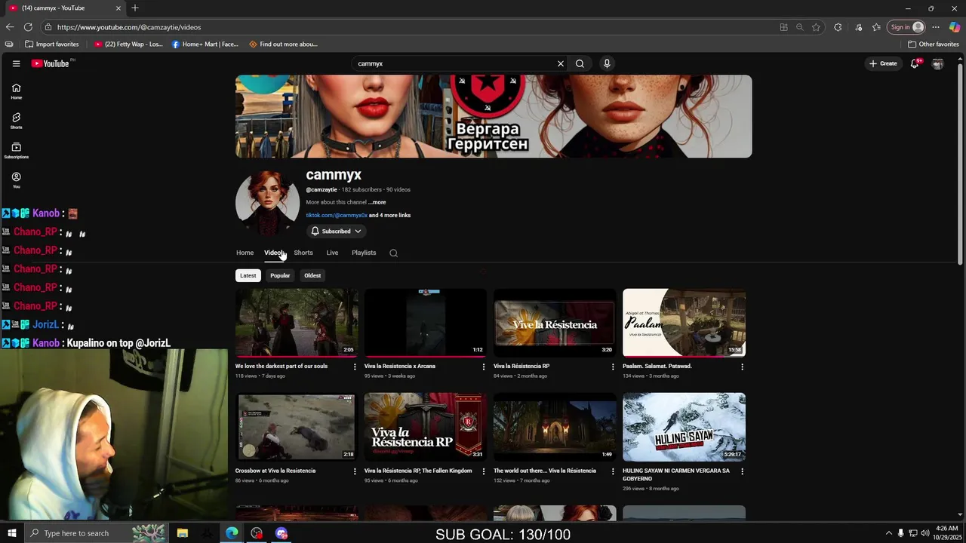Expand channel description with '...more'
The image size is (966, 543).
(377, 202)
